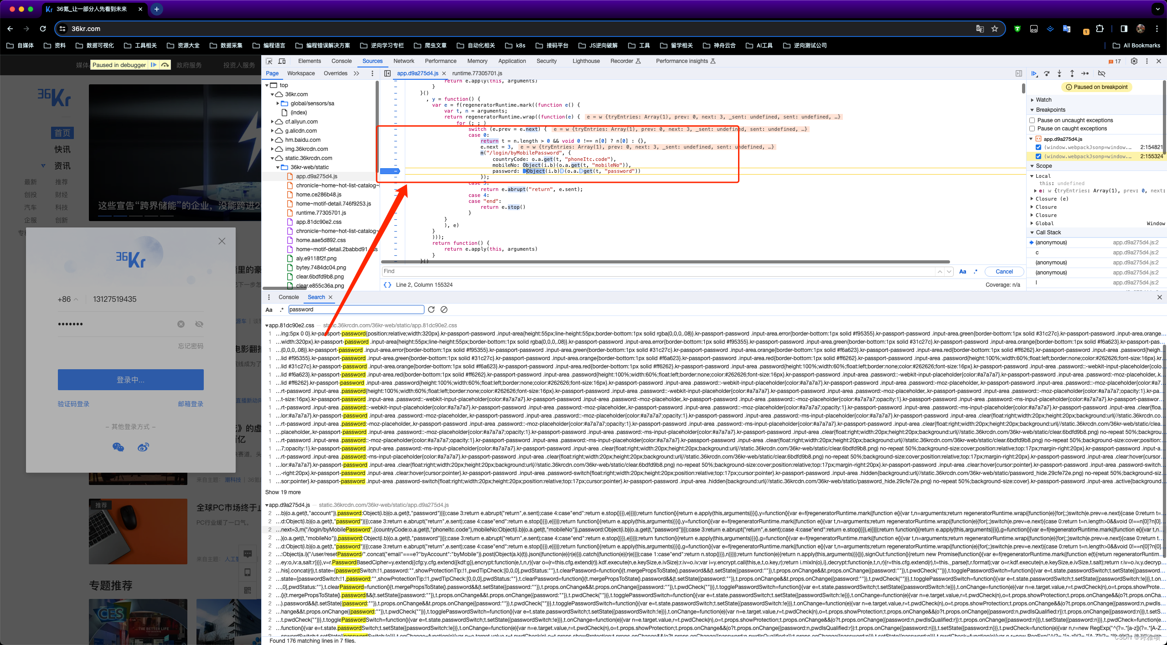Screen dimensions: 1167x645
Task: Click the code editor horizontal scrollbar
Action: 666,262
